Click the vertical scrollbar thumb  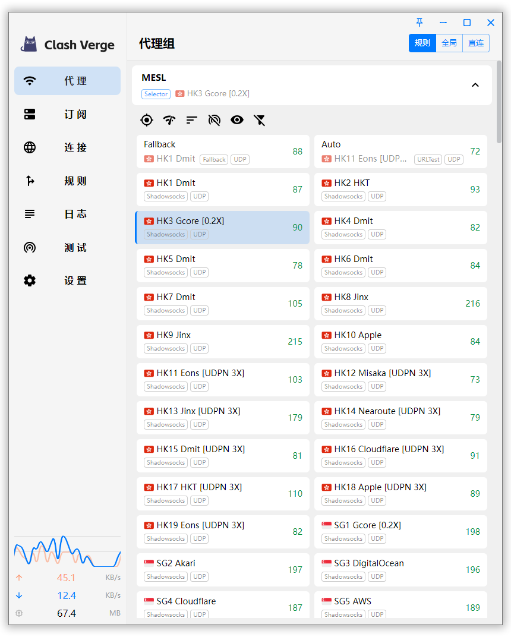coord(499,102)
